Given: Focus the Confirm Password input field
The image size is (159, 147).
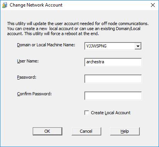Looking at the screenshot, I should (113, 96).
